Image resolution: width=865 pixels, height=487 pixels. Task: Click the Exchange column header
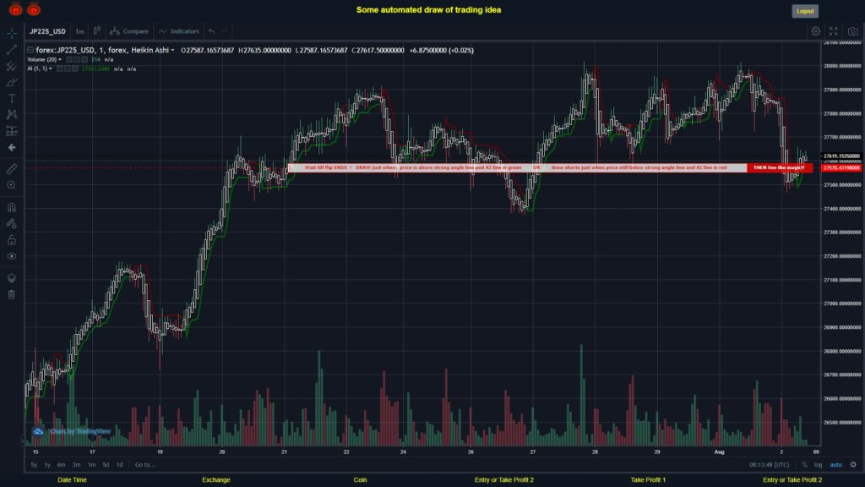click(x=215, y=480)
